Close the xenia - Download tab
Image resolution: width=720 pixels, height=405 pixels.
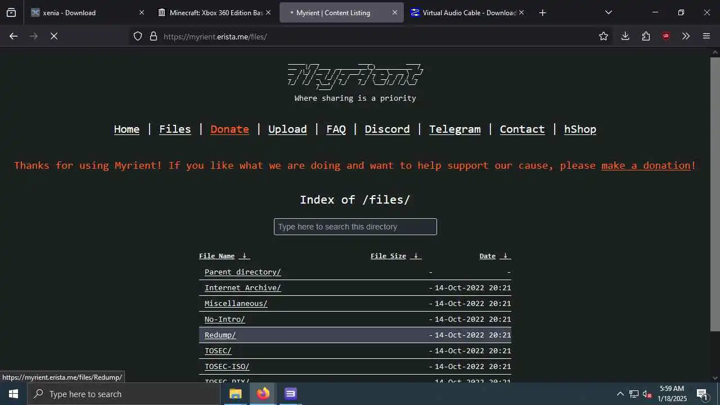(x=142, y=12)
